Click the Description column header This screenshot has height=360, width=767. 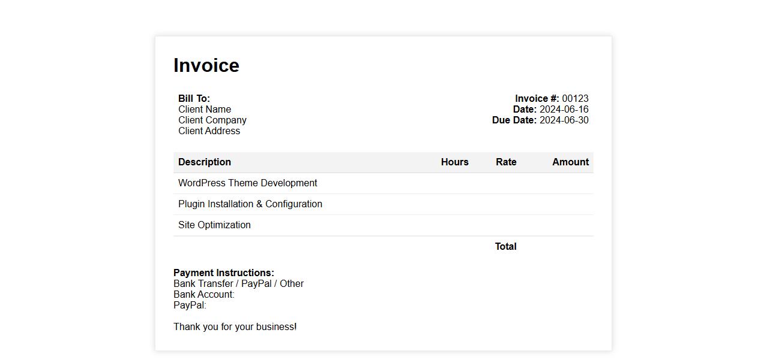pyautogui.click(x=205, y=162)
